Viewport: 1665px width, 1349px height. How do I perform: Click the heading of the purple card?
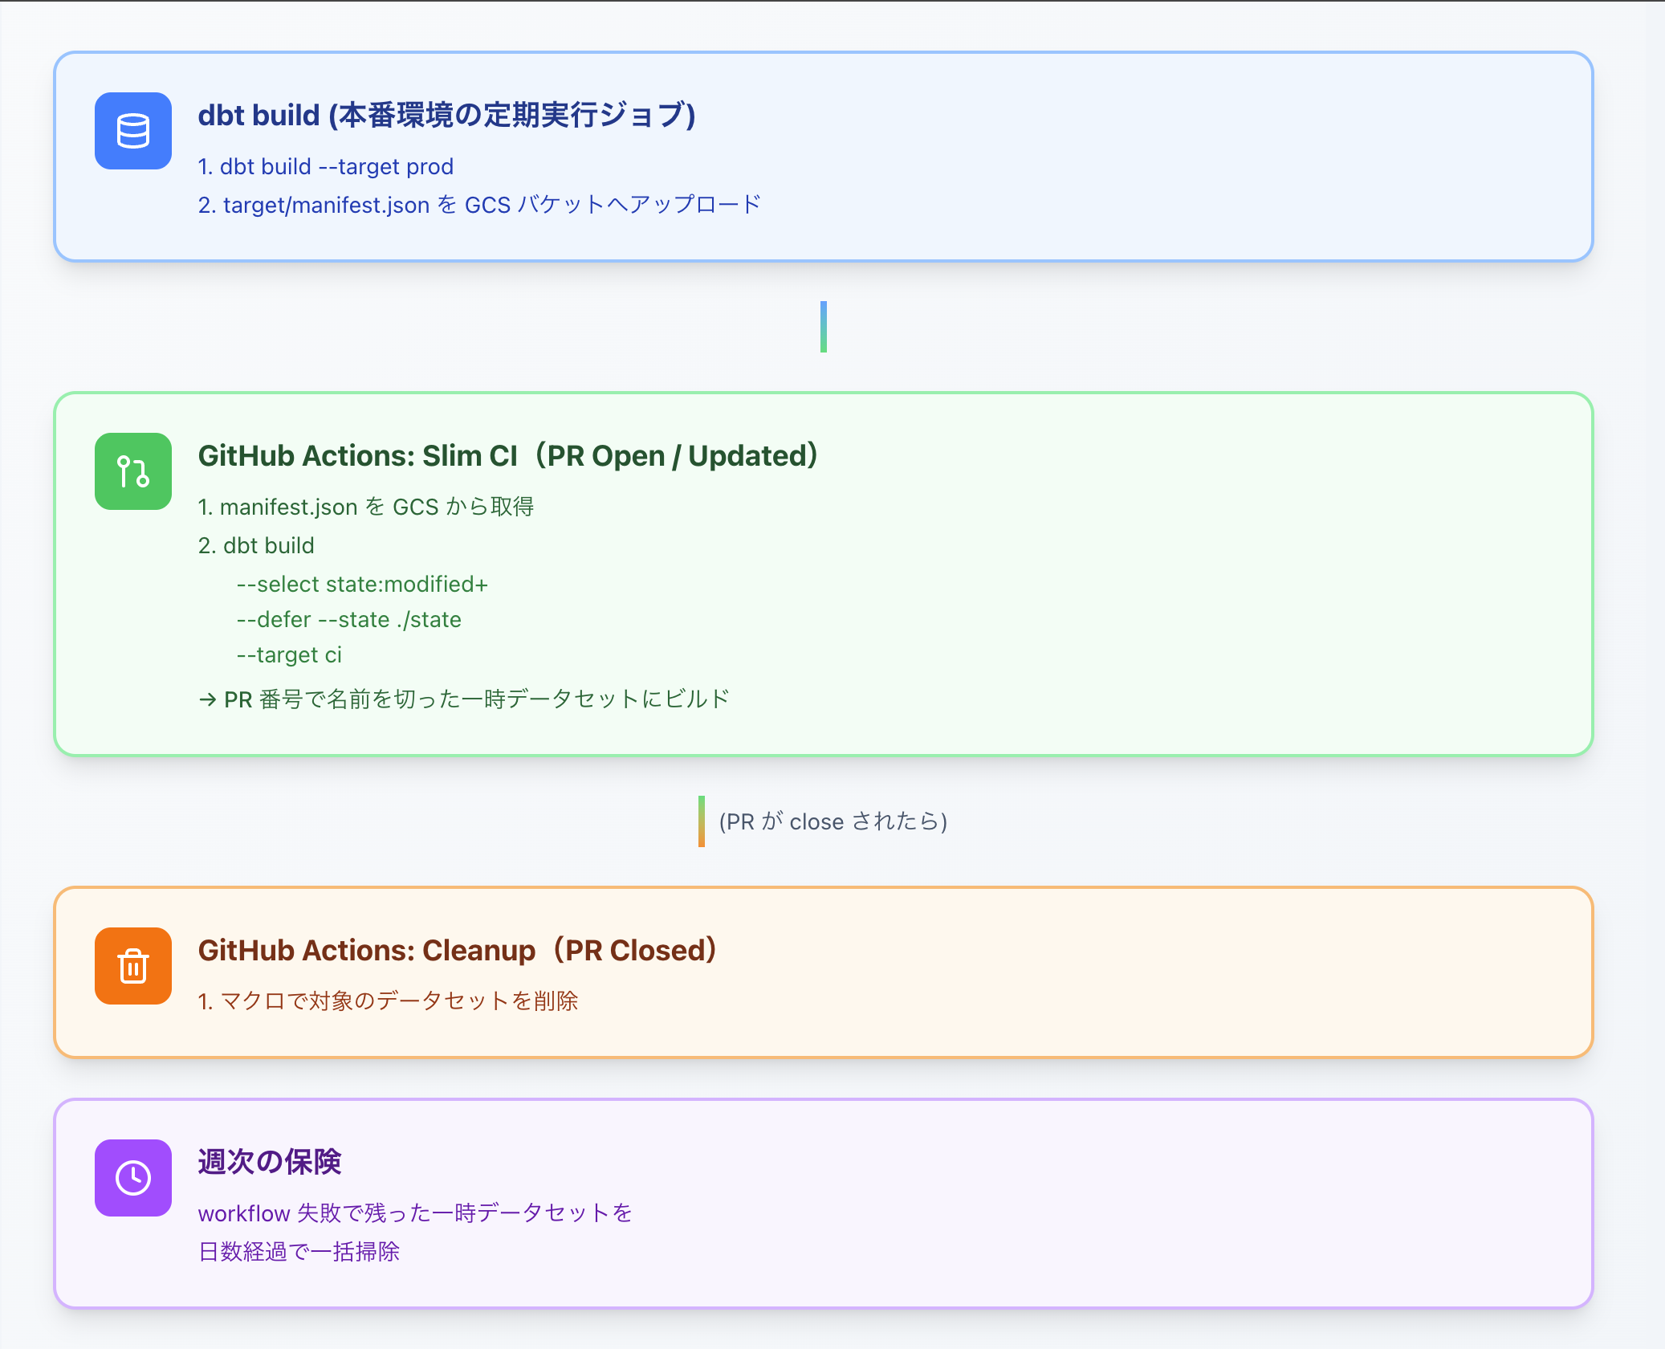pyautogui.click(x=270, y=1162)
